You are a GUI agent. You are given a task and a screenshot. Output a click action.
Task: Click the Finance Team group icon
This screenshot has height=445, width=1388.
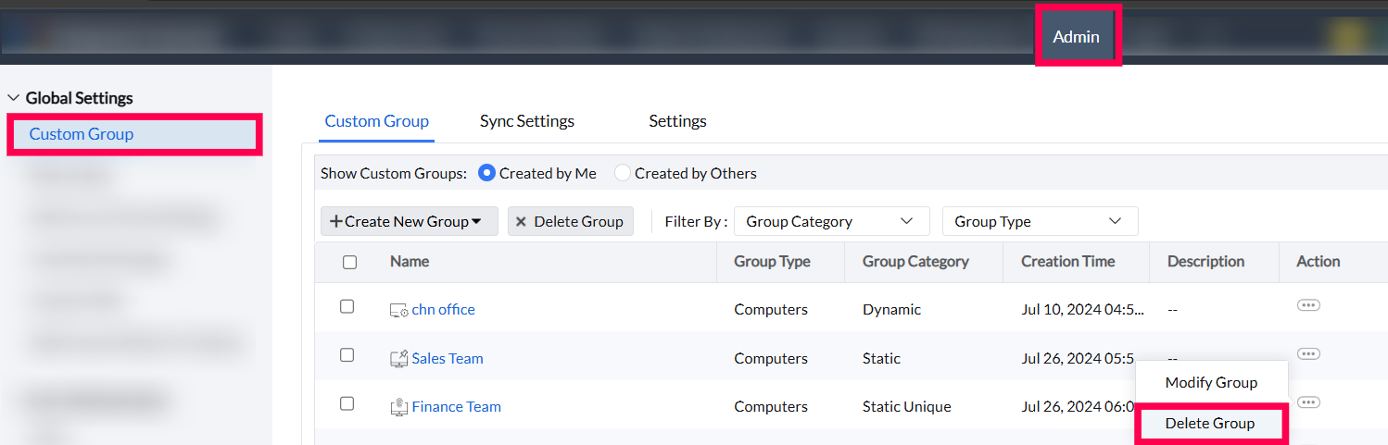click(x=399, y=407)
